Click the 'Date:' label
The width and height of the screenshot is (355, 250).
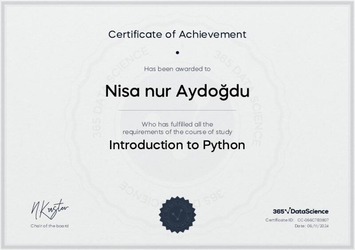300,226
